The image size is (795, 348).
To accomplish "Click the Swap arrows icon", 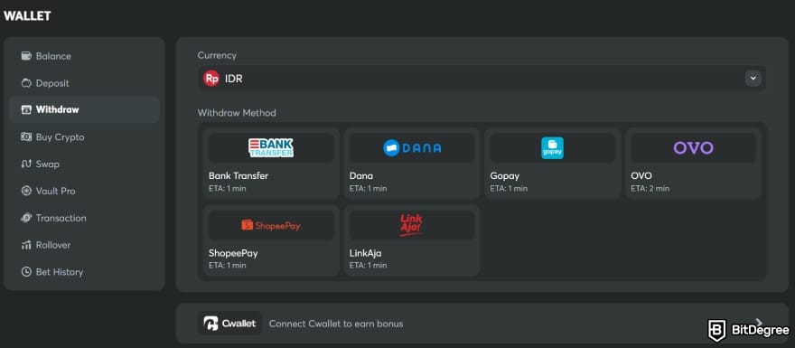I will point(26,164).
